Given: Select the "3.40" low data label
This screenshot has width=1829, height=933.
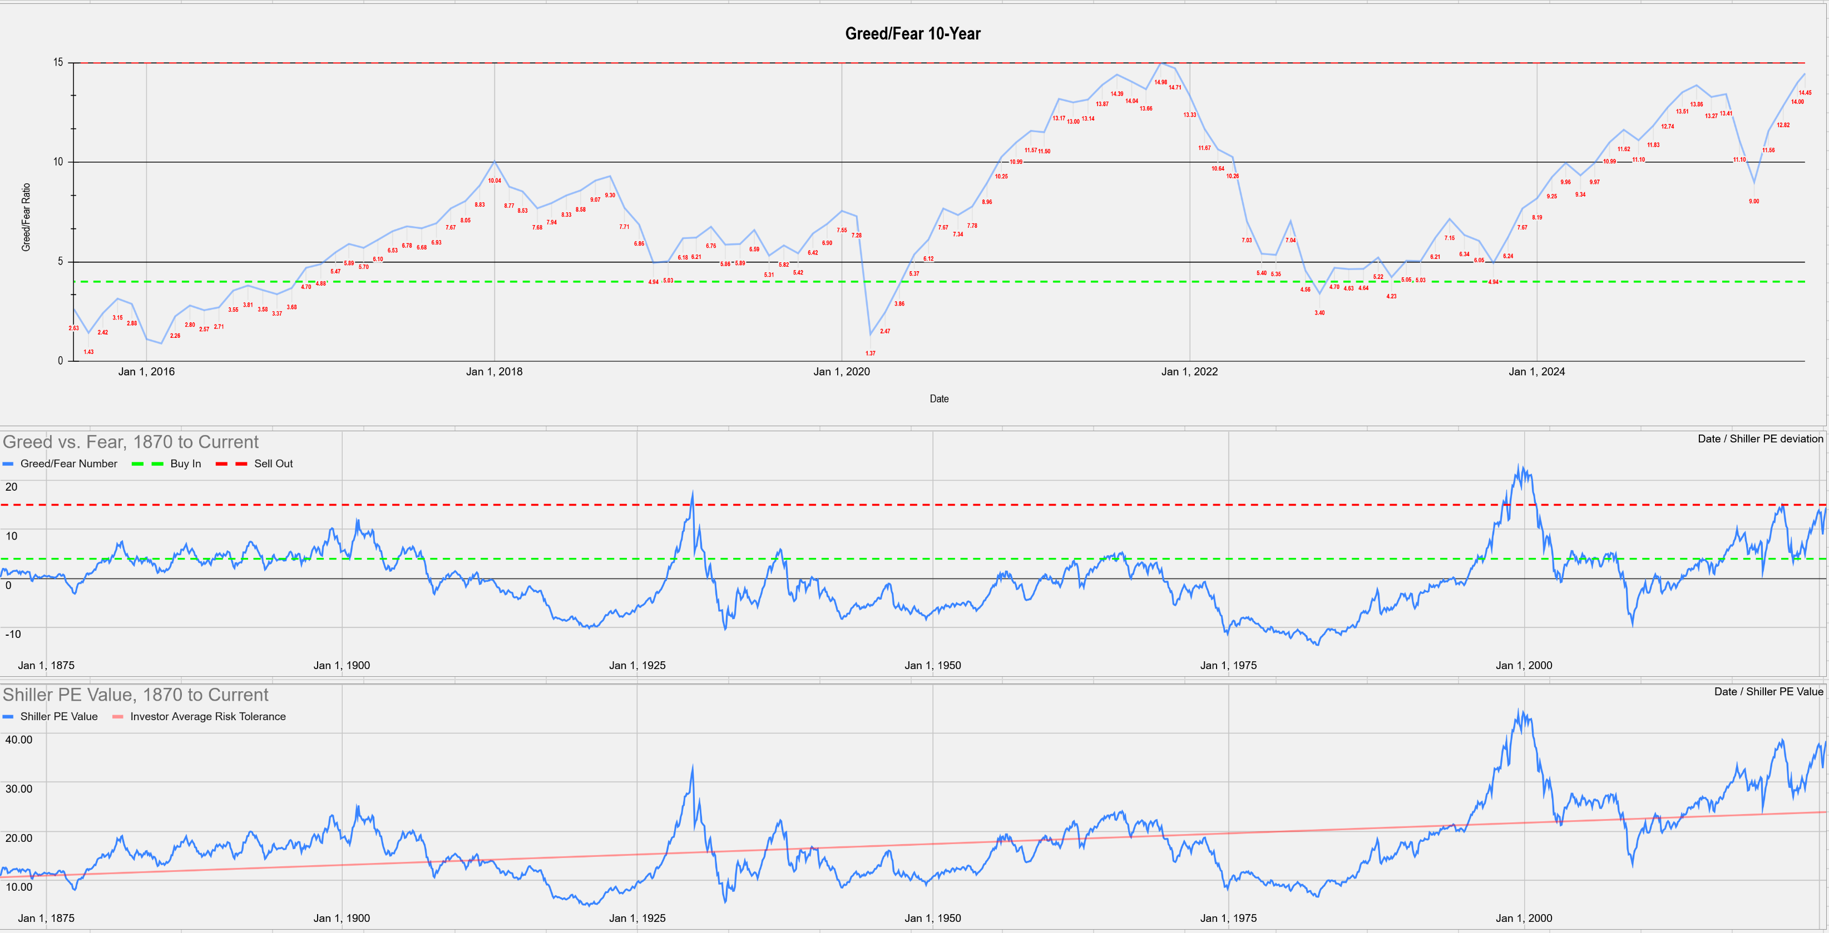Looking at the screenshot, I should (x=1319, y=313).
